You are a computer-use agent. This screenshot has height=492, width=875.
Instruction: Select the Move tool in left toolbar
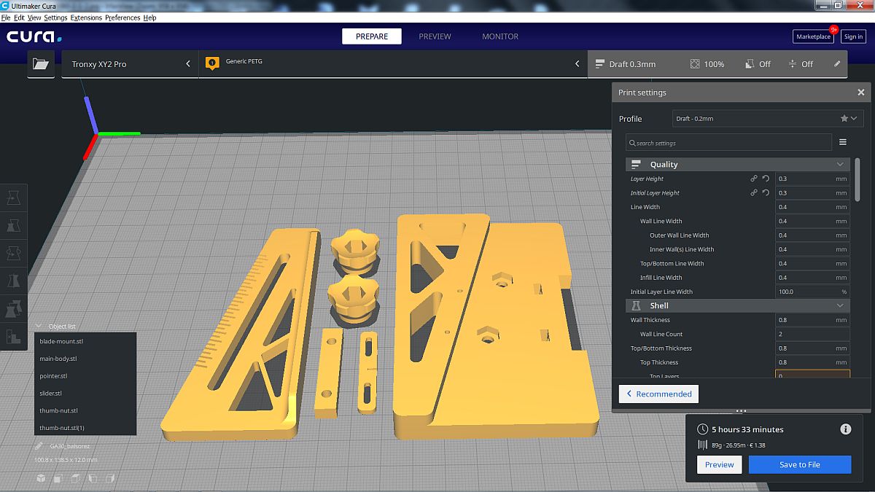pyautogui.click(x=13, y=197)
